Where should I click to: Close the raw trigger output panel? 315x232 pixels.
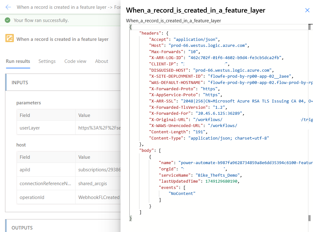coord(307,10)
